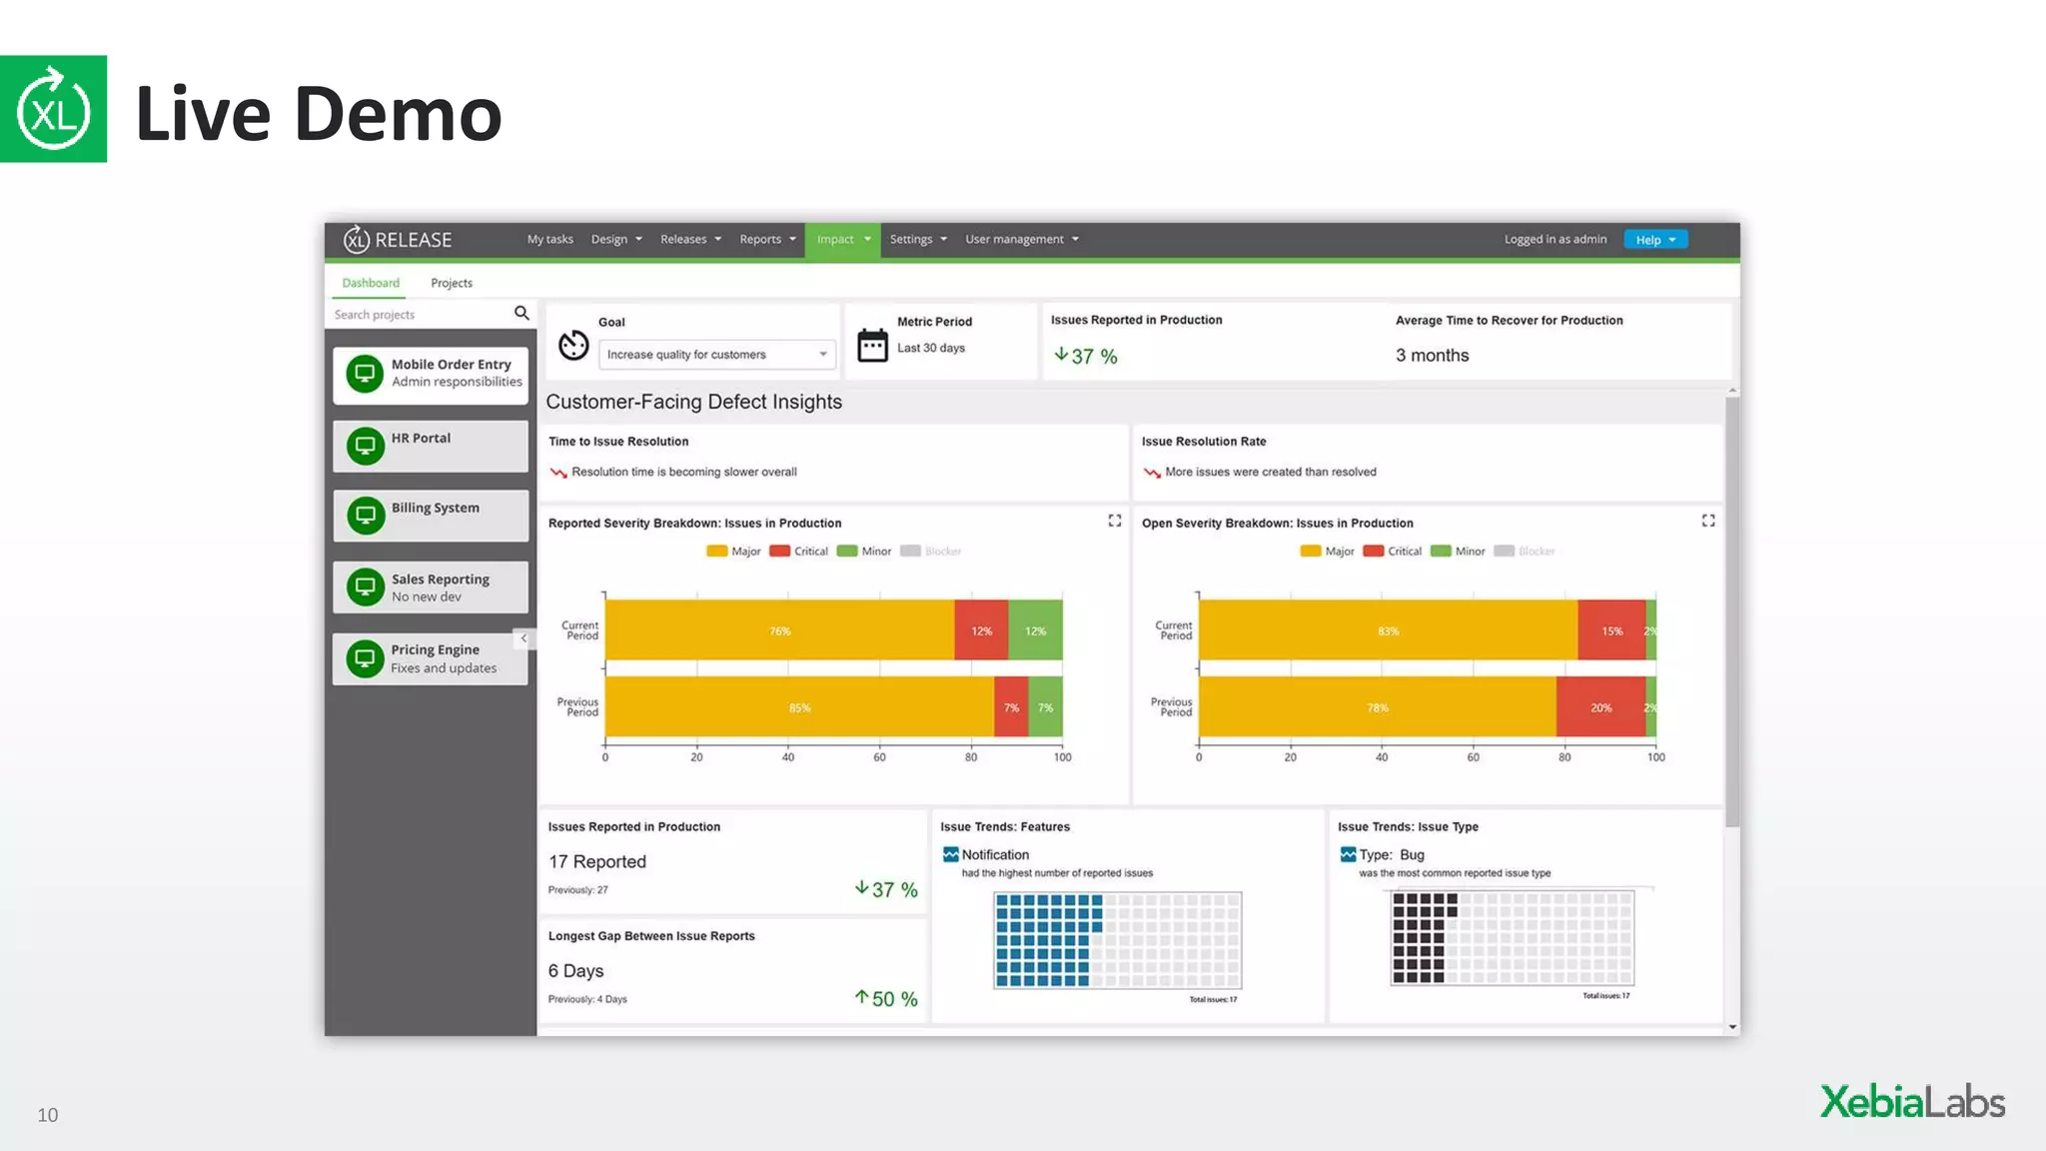Click the Metric Period calendar icon
This screenshot has height=1151, width=2046.
point(872,346)
